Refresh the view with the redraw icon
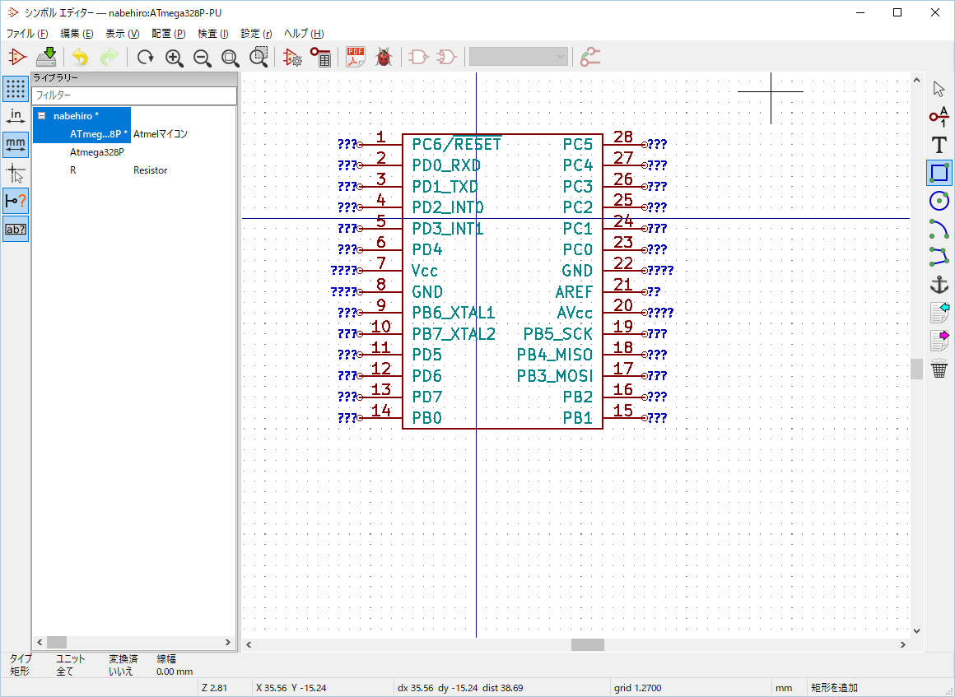The height and width of the screenshot is (697, 955). coord(145,58)
